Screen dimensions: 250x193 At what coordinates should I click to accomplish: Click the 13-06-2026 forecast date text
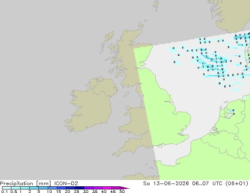pos(171,184)
